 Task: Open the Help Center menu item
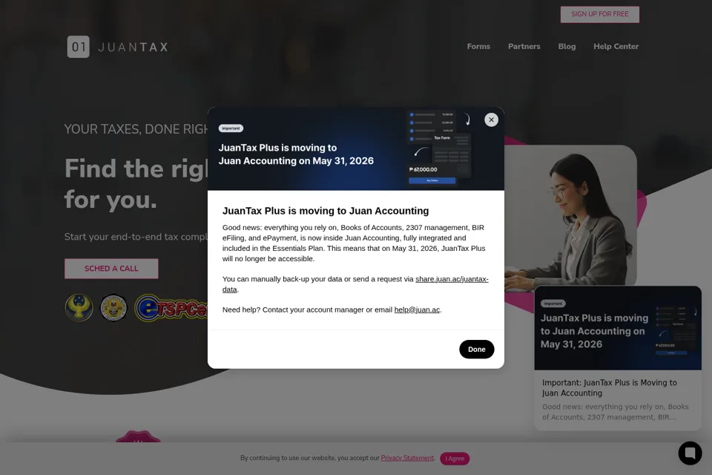point(616,46)
